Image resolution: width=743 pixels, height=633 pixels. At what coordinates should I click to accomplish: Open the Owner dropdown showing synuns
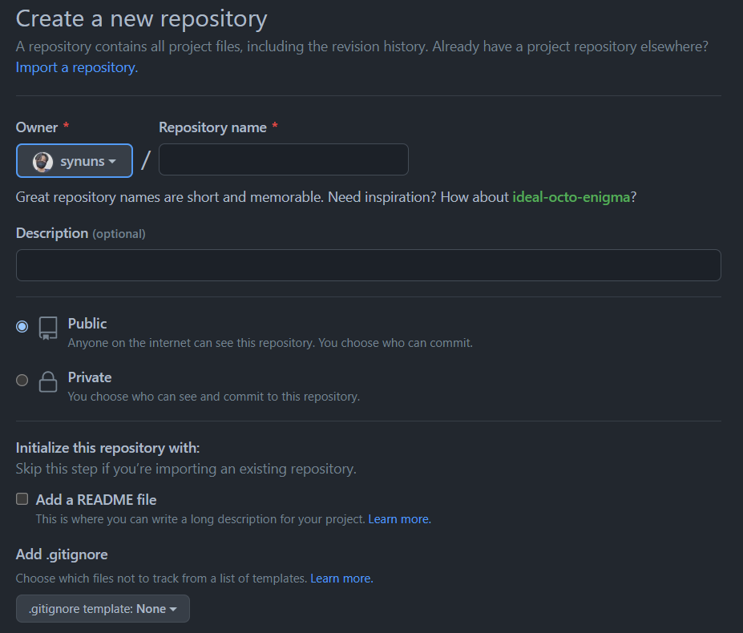pyautogui.click(x=75, y=160)
